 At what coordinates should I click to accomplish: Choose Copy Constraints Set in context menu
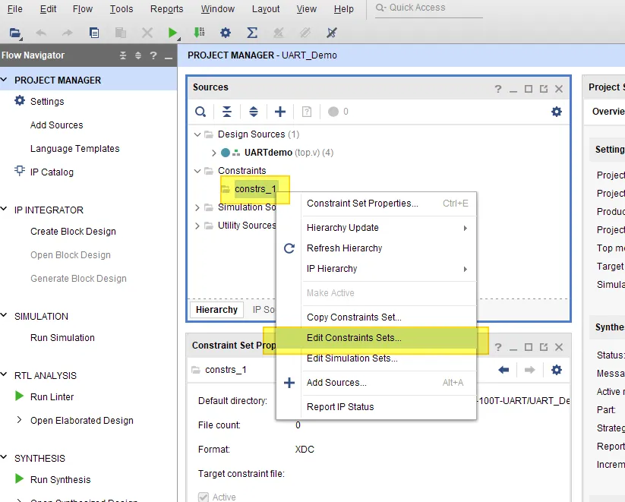click(x=376, y=317)
